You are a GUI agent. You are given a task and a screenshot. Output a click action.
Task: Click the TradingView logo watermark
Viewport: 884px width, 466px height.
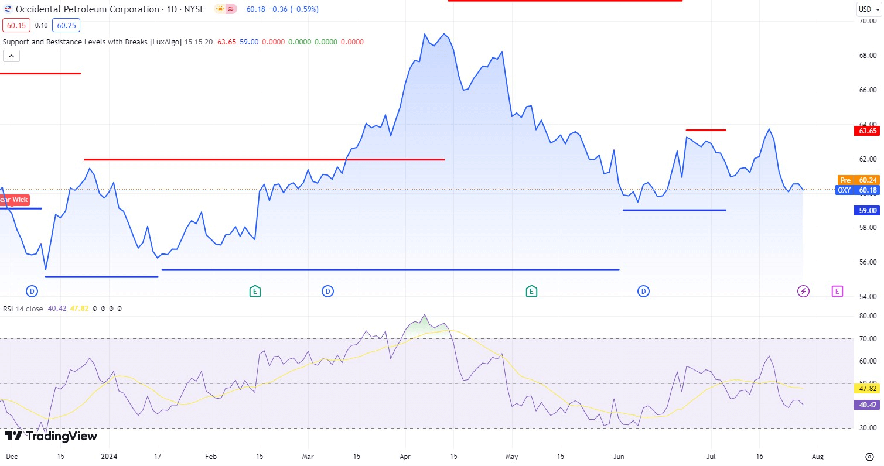[x=53, y=436]
